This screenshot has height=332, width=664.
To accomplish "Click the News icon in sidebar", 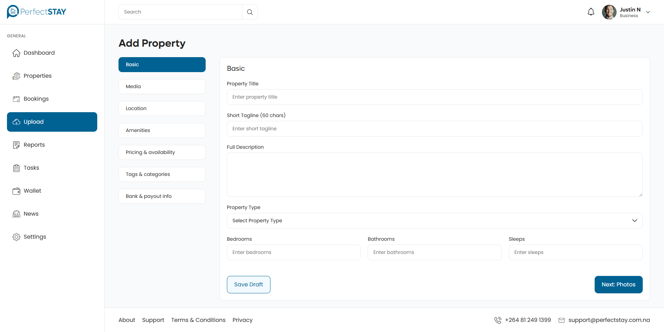I will click(x=16, y=214).
